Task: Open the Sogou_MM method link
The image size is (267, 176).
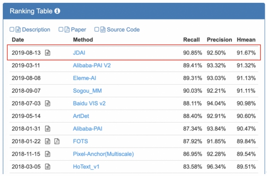Action: (x=87, y=91)
